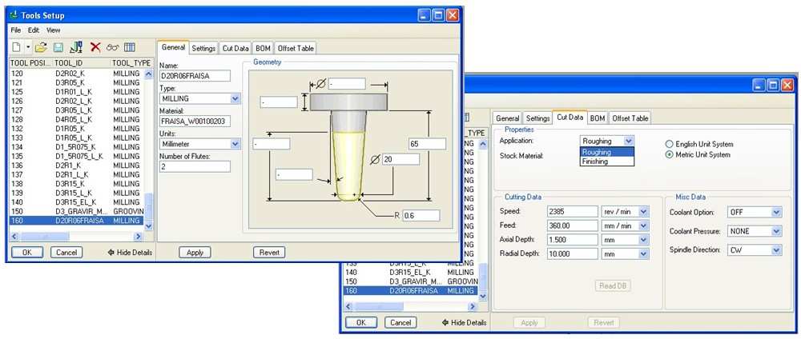Open the arrow next to New tool icon

point(28,47)
